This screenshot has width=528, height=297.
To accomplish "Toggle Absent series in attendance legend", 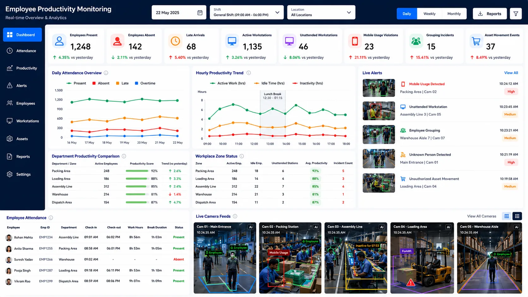I will point(101,83).
